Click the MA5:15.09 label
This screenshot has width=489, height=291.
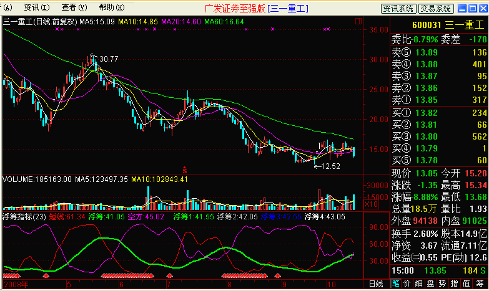pyautogui.click(x=97, y=22)
